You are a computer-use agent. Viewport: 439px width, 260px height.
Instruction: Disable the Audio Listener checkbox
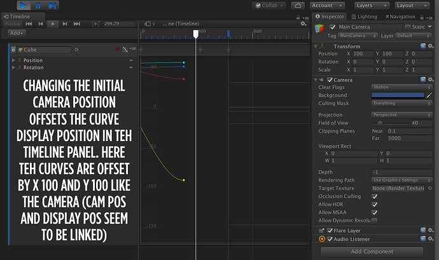(x=330, y=239)
